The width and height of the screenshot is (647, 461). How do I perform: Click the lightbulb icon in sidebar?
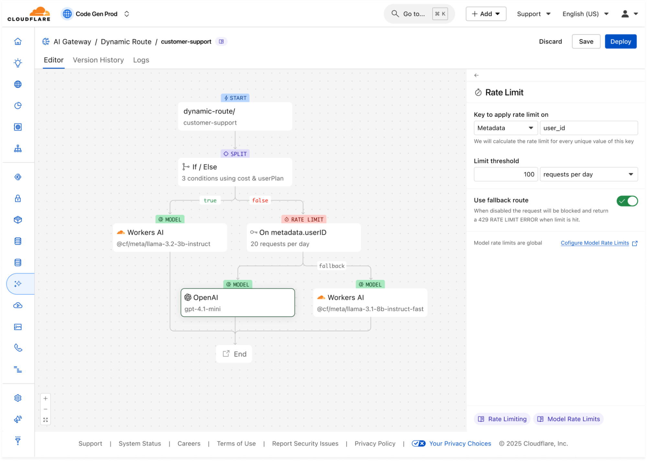pyautogui.click(x=18, y=63)
